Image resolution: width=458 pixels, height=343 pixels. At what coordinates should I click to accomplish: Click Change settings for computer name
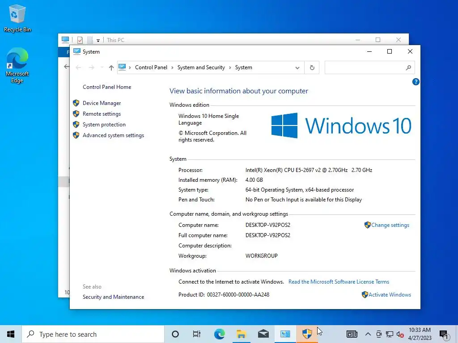(390, 225)
